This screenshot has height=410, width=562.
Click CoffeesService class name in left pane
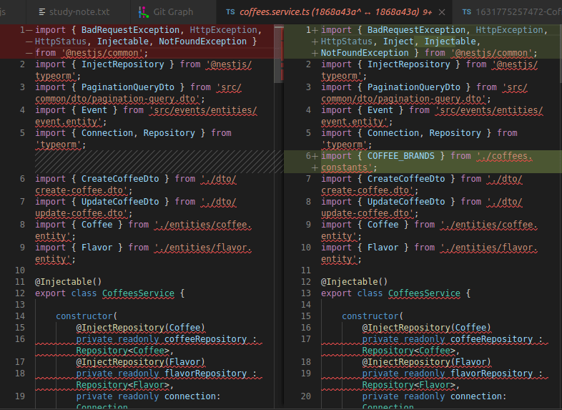point(138,293)
